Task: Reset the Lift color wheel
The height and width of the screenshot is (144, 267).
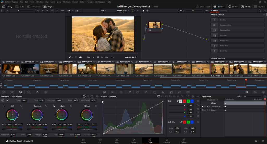Action: click(21, 106)
